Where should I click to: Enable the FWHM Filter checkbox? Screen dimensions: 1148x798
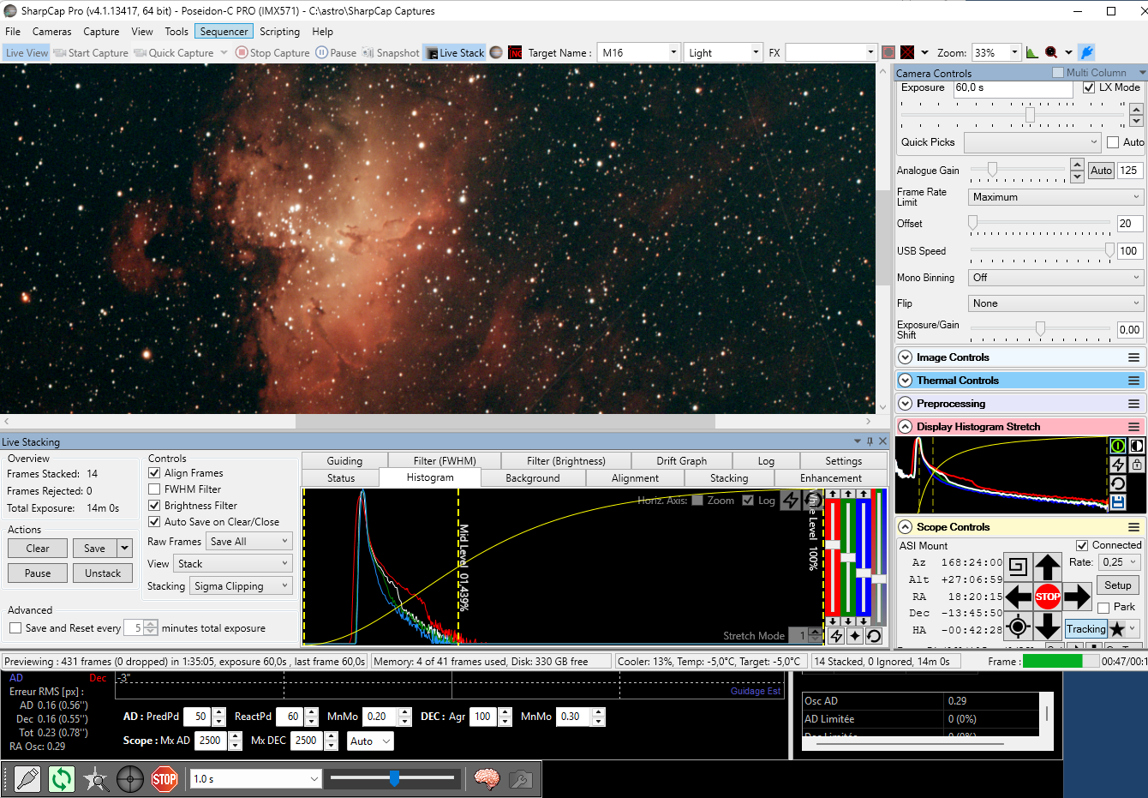[x=154, y=489]
